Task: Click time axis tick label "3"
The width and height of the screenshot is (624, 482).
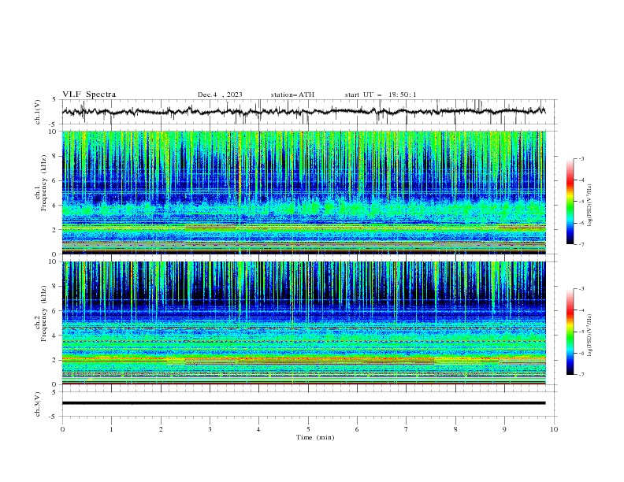Action: pyautogui.click(x=210, y=429)
